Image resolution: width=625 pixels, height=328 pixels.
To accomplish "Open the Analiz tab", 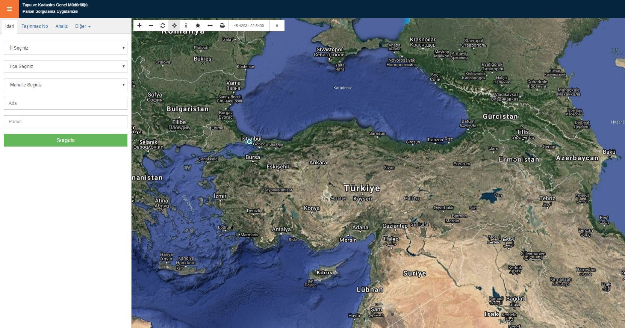I will pos(62,26).
